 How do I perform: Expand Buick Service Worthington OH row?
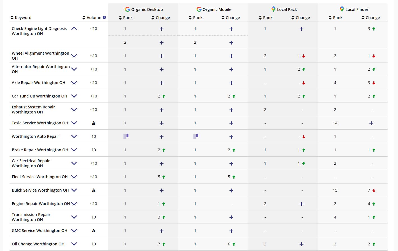click(74, 190)
